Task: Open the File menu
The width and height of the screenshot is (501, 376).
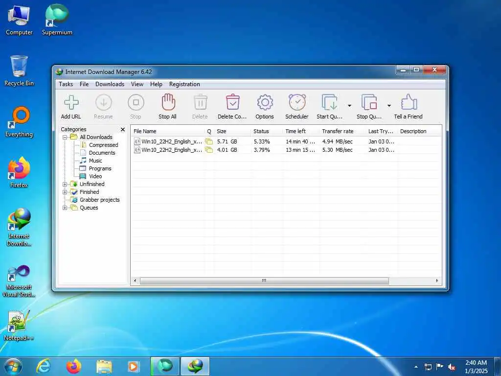Action: [84, 84]
